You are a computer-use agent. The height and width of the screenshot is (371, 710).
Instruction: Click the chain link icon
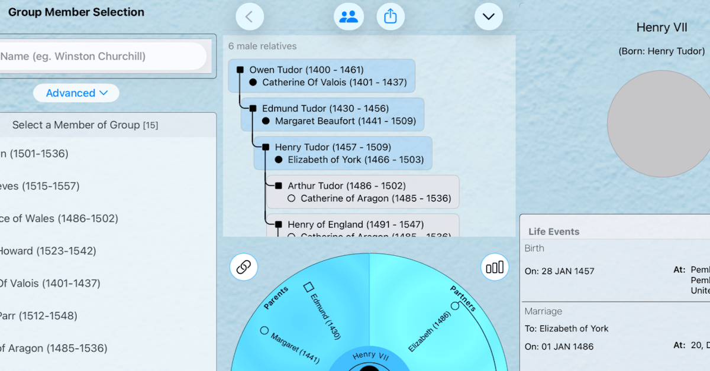[244, 268]
